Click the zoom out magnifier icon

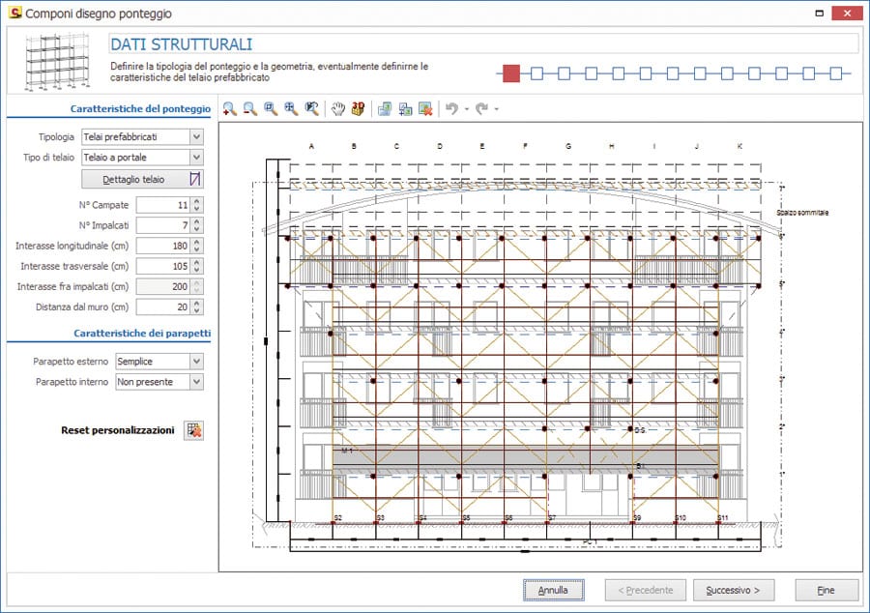pos(249,109)
